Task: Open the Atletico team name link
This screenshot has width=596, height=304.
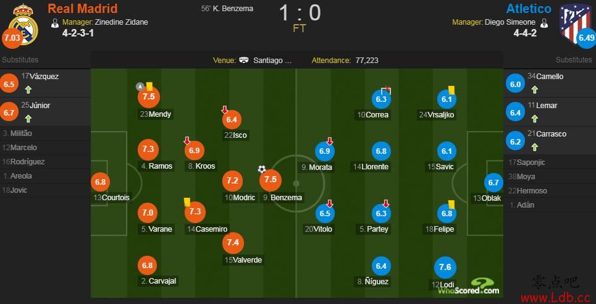Action: pyautogui.click(x=529, y=9)
